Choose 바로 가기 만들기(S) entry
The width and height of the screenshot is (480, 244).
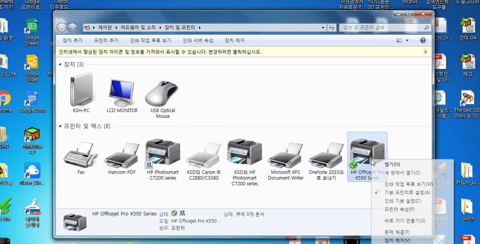tap(405, 221)
